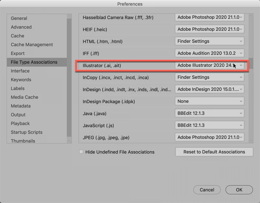
Task: Open JavaScript (.js) application dropdown
Action: (209, 125)
